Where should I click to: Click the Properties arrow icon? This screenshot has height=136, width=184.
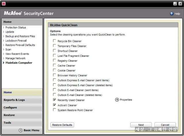point(117,100)
